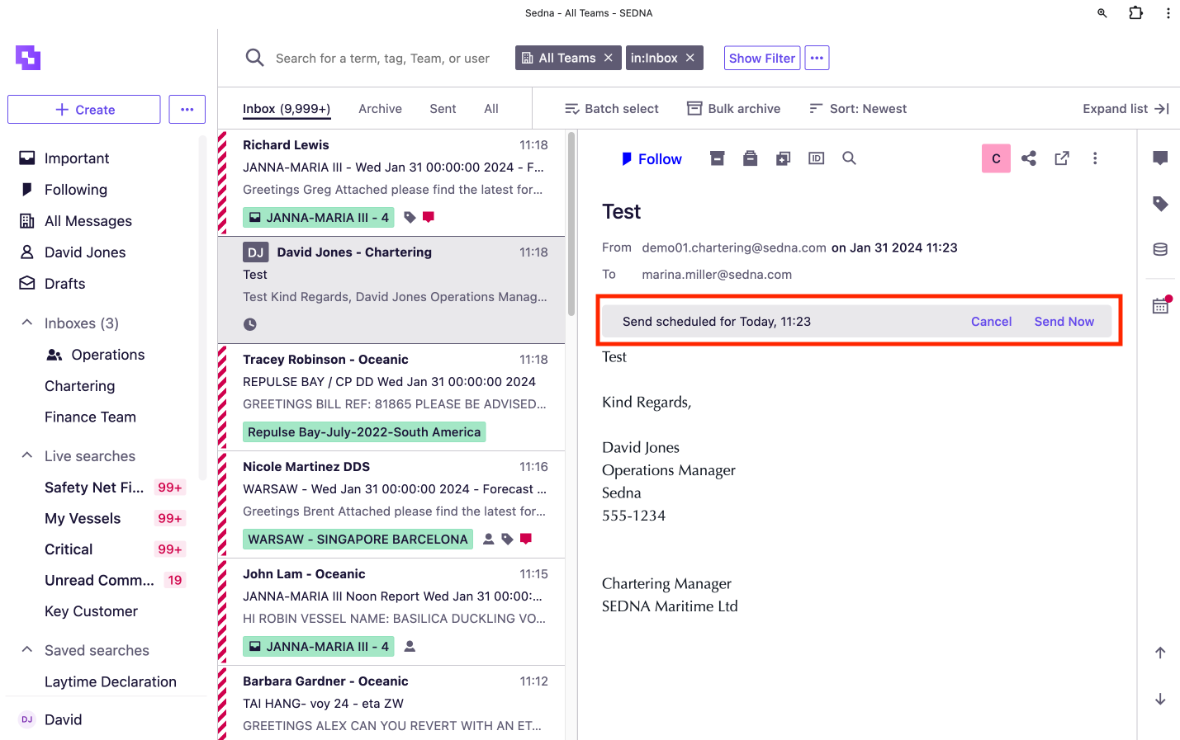Screen dimensions: 1180x740
Task: Click the Repulse Bay-July-2022-South America tag
Action: point(364,432)
